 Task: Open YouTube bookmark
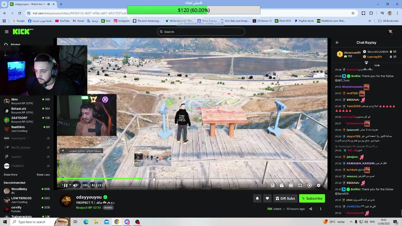point(62,21)
